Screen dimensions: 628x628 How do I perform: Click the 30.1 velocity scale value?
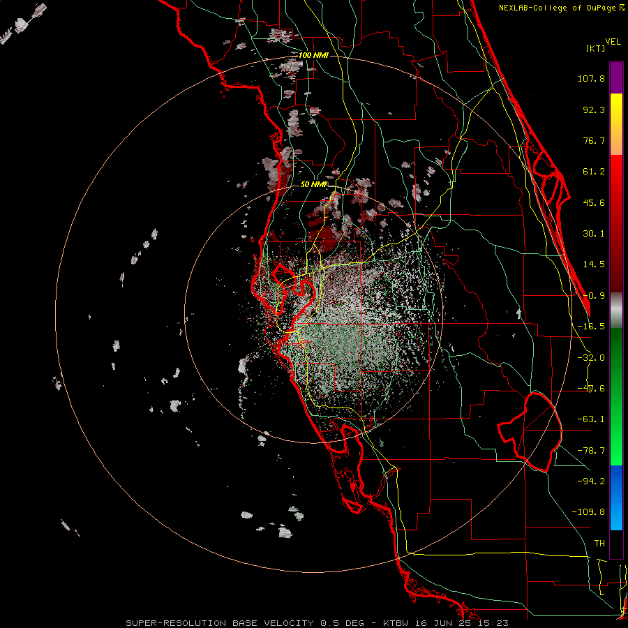click(x=594, y=234)
